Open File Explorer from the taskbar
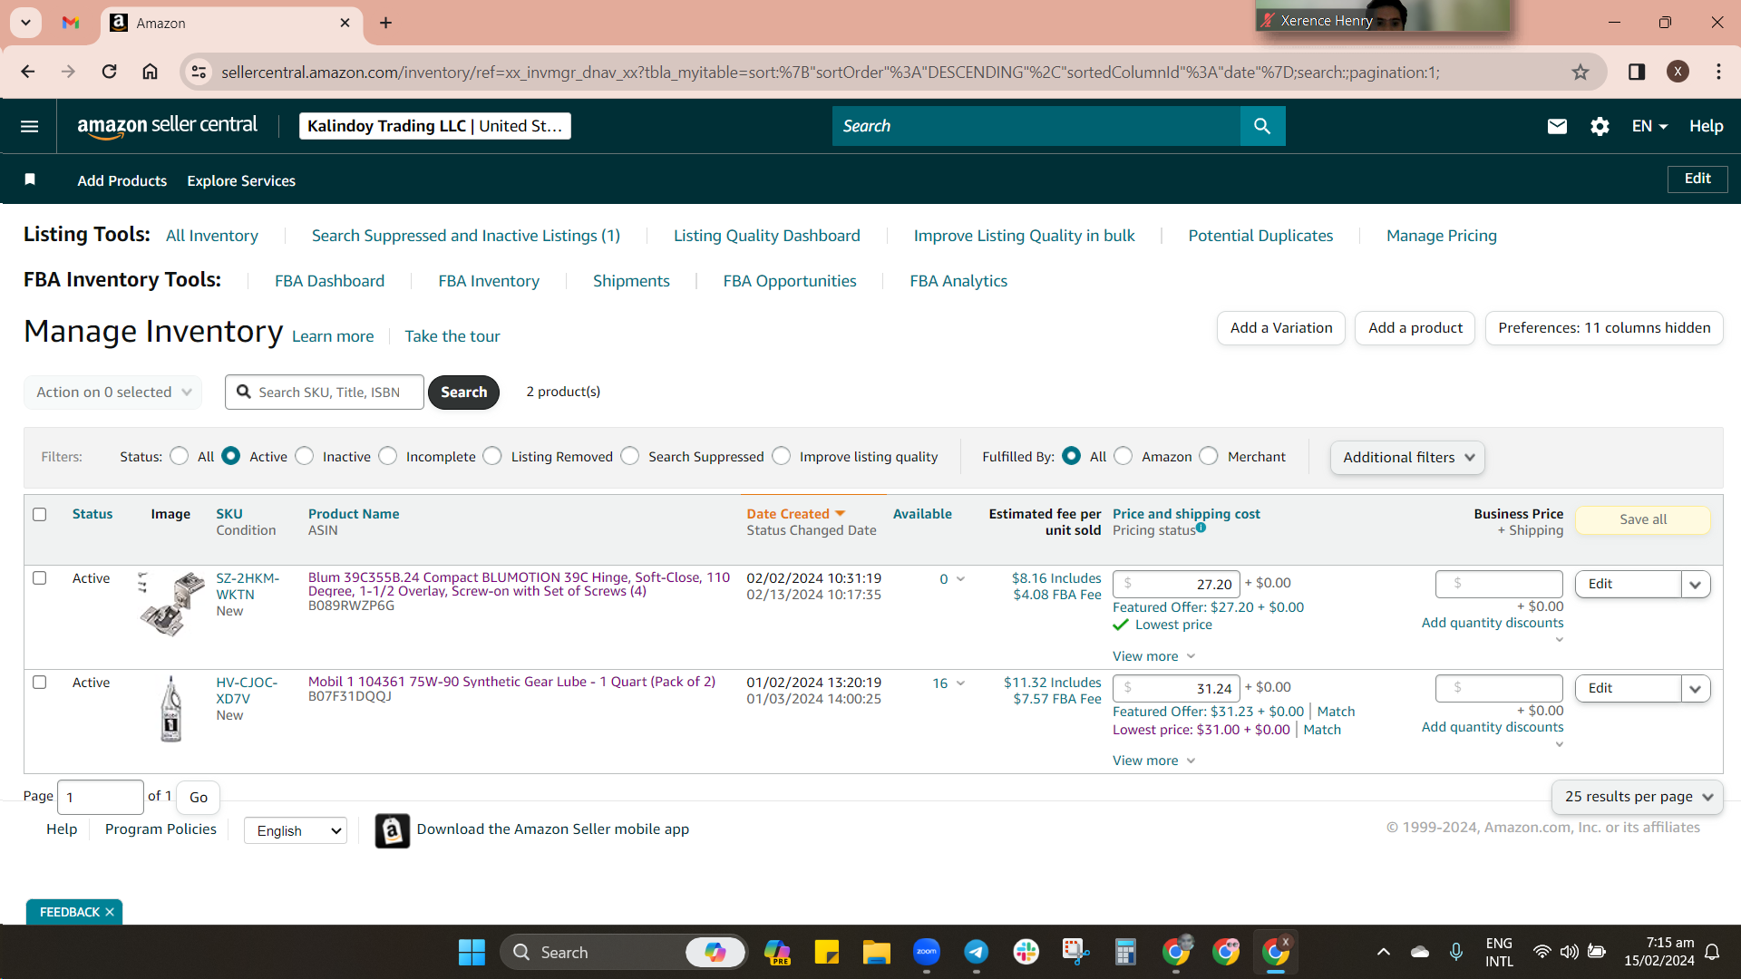The width and height of the screenshot is (1741, 979). tap(876, 952)
